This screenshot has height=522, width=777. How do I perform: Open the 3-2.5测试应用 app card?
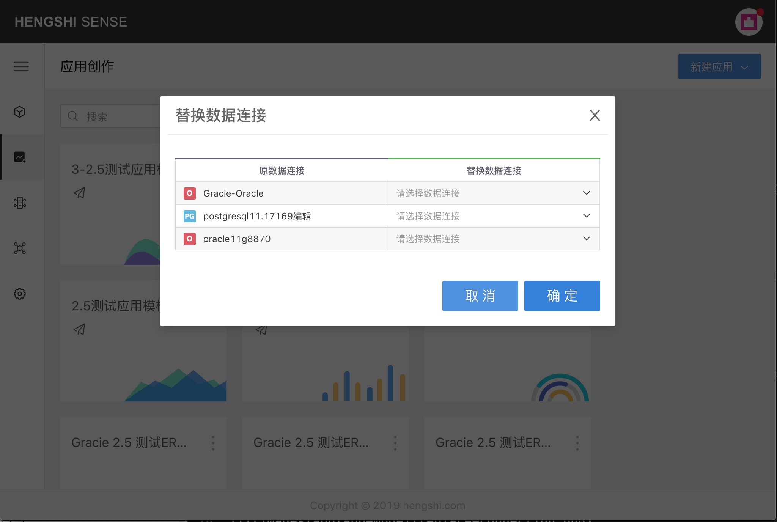(110, 204)
